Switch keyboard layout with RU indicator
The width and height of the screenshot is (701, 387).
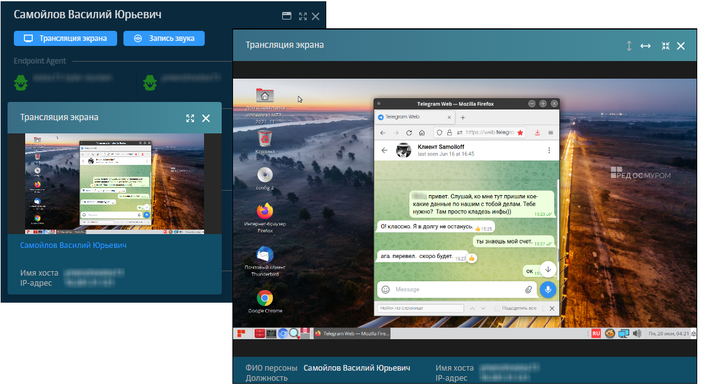pos(596,334)
